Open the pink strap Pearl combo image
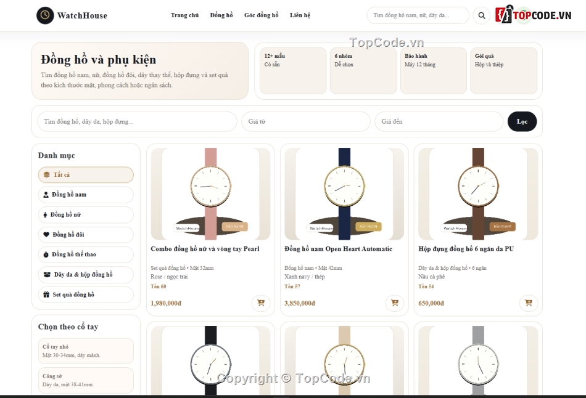The height and width of the screenshot is (398, 586). [210, 194]
